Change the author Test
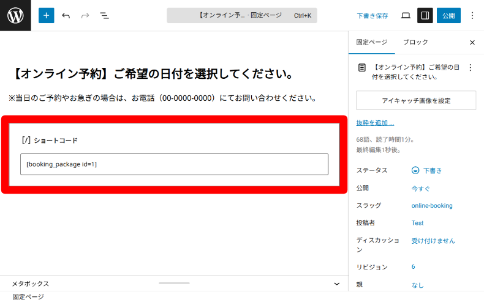Viewport: 484px width, 303px height. [417, 223]
